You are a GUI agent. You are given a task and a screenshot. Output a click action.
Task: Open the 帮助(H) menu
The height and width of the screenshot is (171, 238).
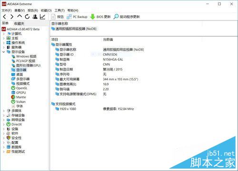coord(73,10)
